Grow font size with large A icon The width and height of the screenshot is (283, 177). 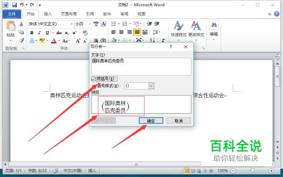click(x=78, y=41)
